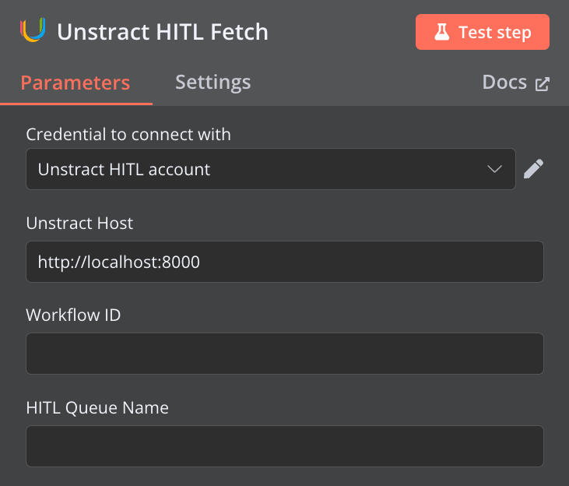569x486 pixels.
Task: Open the Docs external link
Action: click(x=515, y=83)
